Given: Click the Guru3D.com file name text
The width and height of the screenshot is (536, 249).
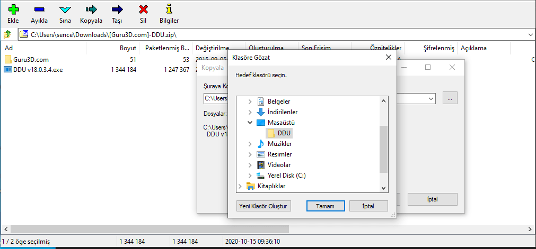Looking at the screenshot, I should [x=31, y=60].
